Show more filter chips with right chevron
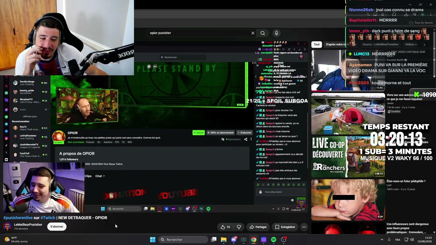The height and width of the screenshot is (245, 436). [424, 45]
